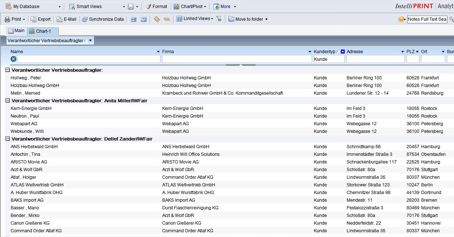Click the Name filter input box
Viewport: 454px width, 237px height.
(x=89, y=59)
